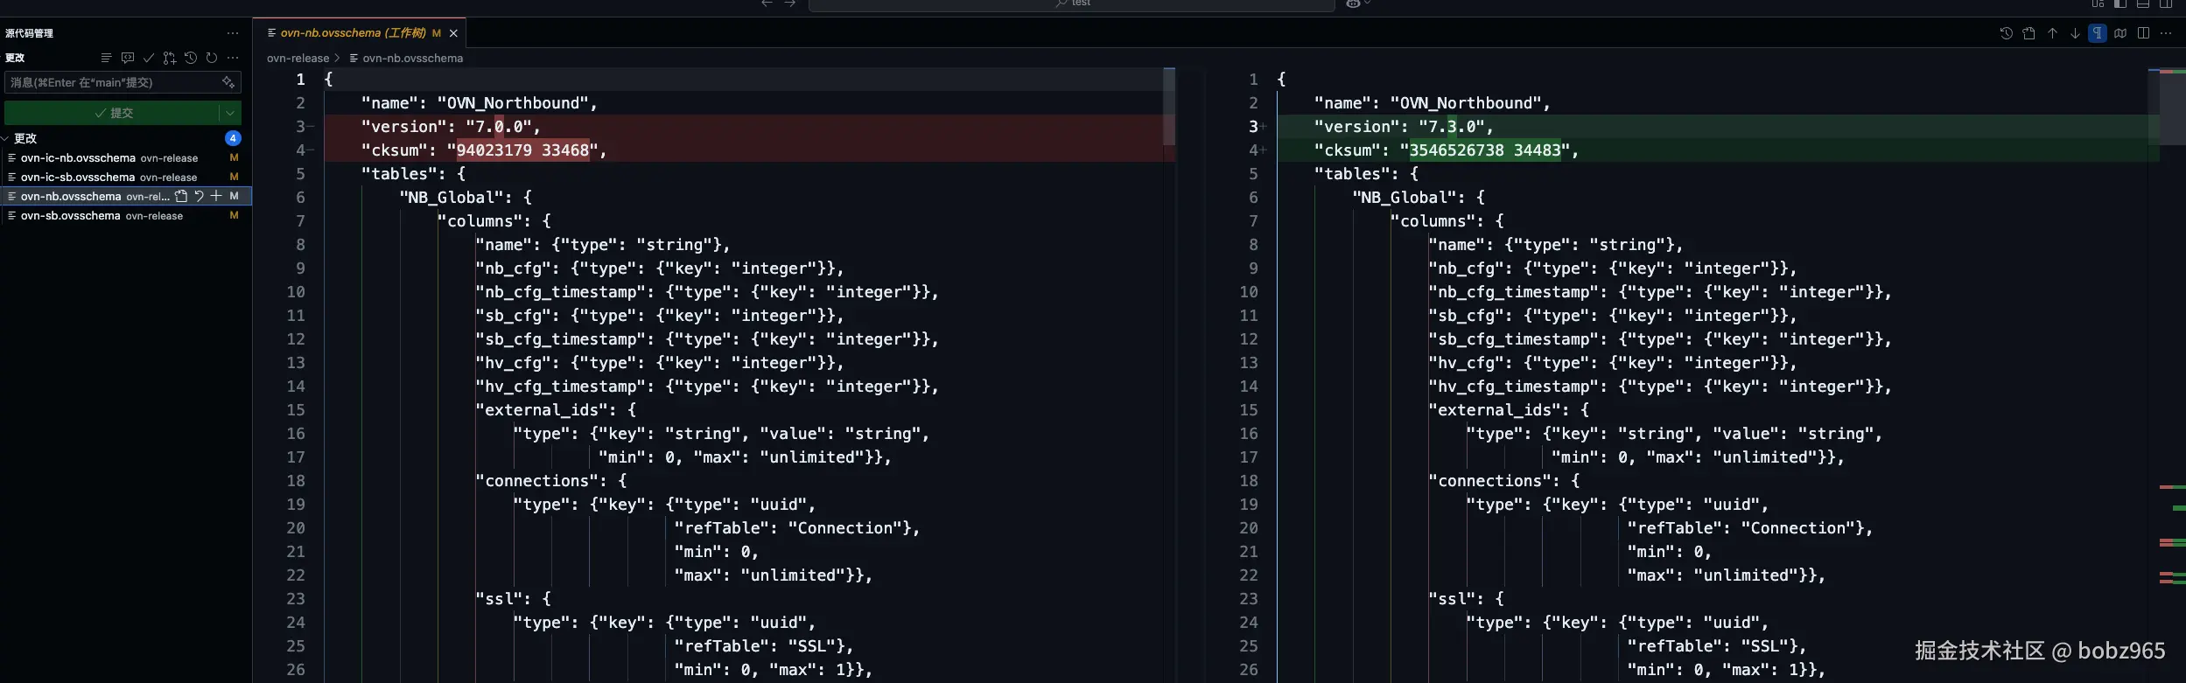Open more actions in the diff editor toolbar
Viewport: 2186px width, 683px height.
click(2166, 33)
